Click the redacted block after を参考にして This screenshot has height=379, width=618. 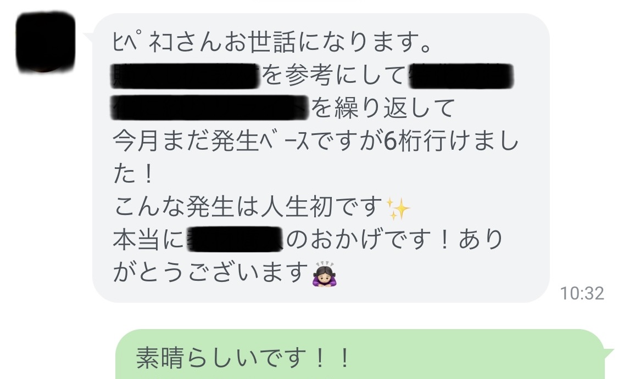click(x=461, y=76)
